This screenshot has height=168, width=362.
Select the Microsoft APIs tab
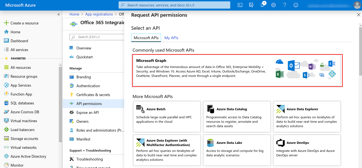pos(146,38)
